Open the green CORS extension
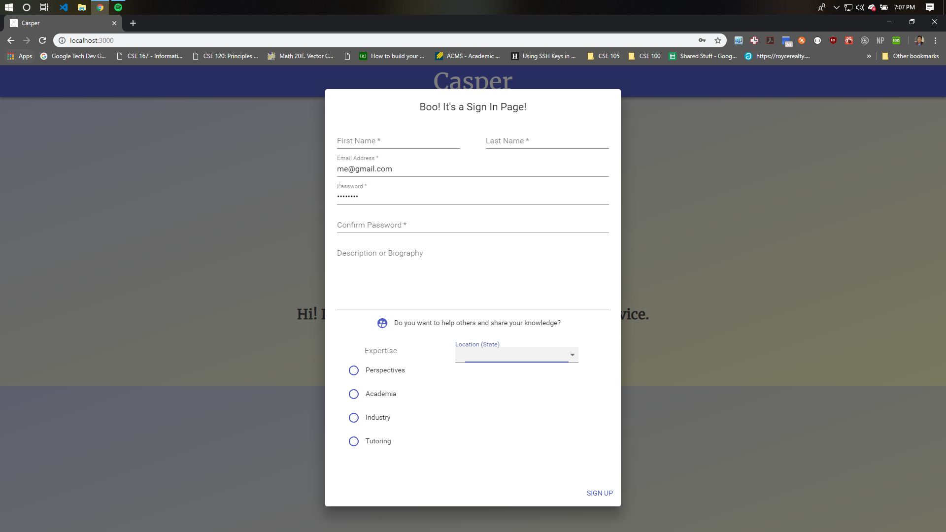The image size is (946, 532). pyautogui.click(x=896, y=40)
